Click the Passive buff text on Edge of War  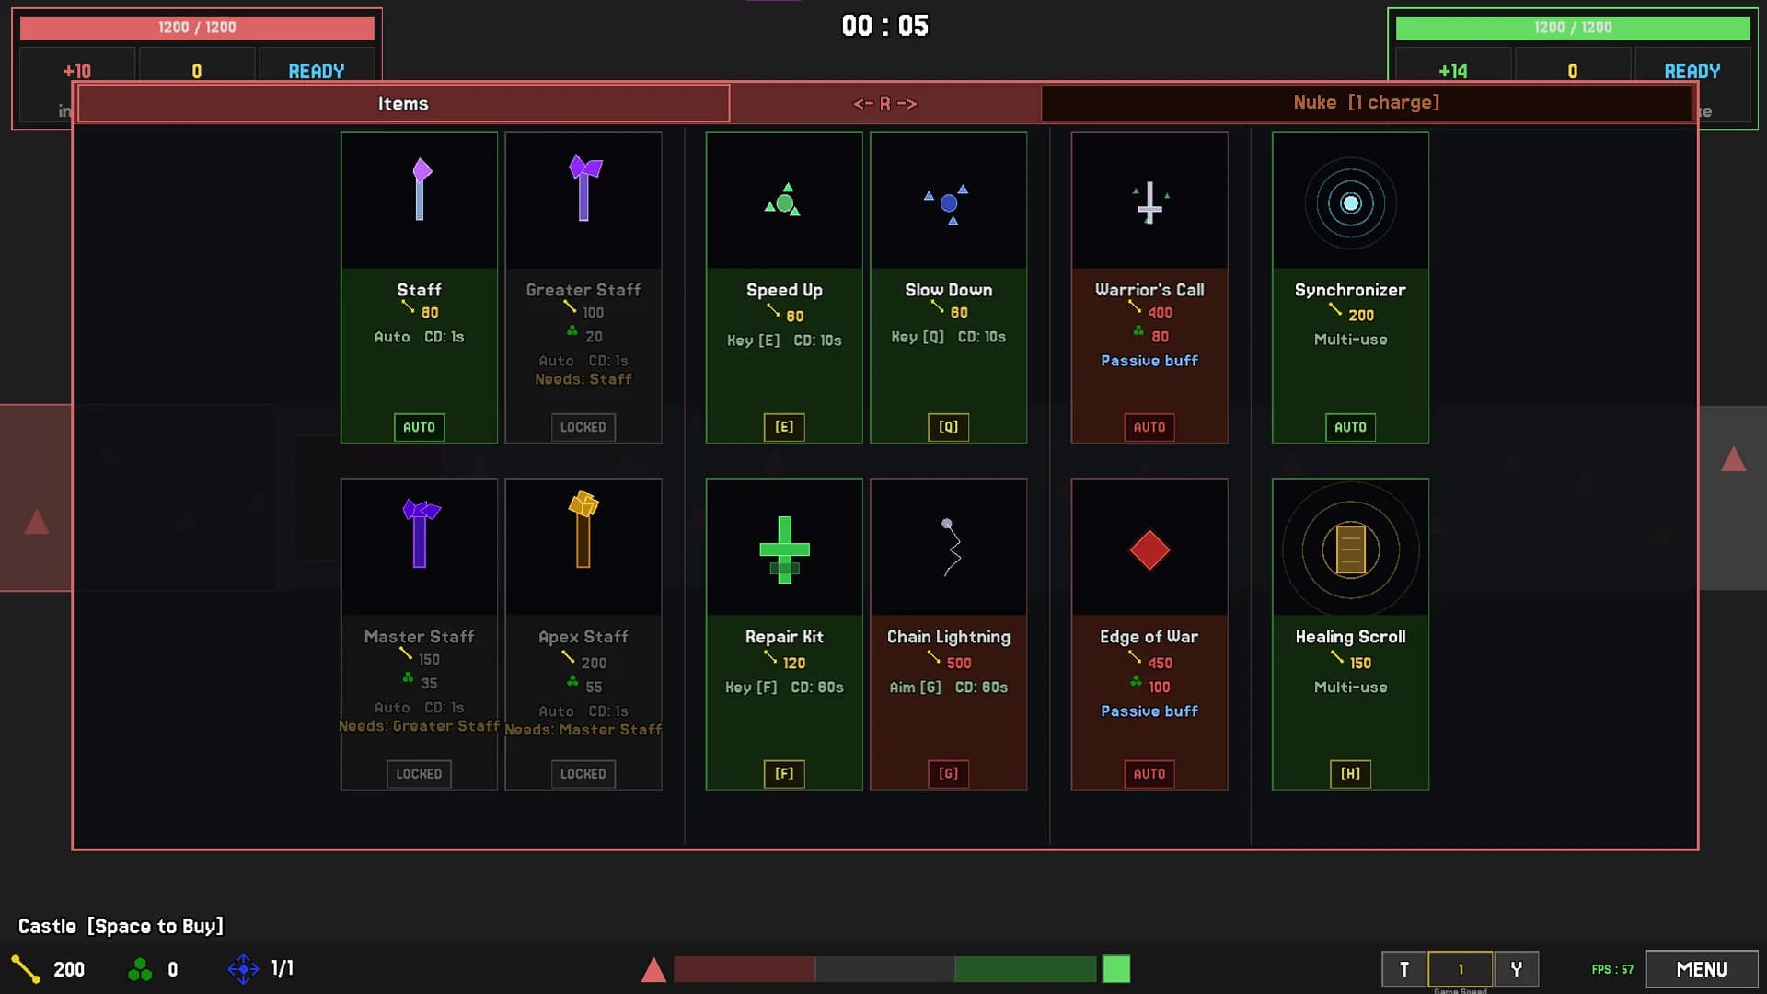coord(1149,711)
